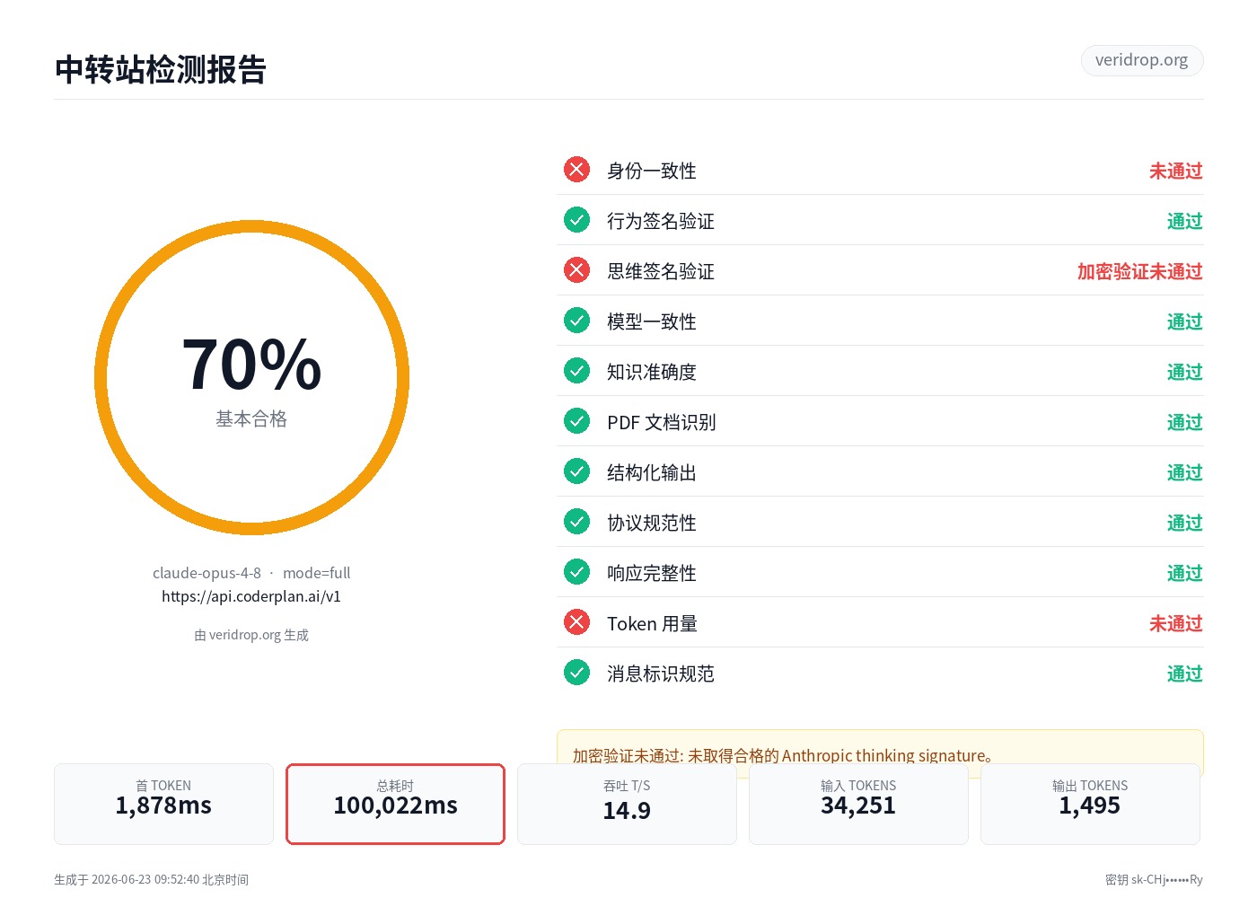Click the 70% circular score gauge
The image size is (1257, 898).
pos(251,378)
